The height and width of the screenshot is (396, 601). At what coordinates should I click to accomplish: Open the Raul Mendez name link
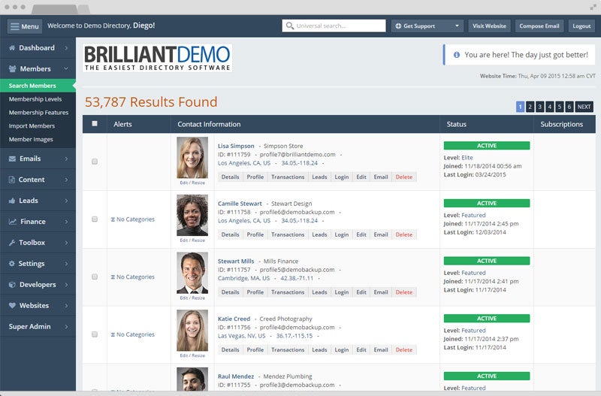(x=236, y=376)
